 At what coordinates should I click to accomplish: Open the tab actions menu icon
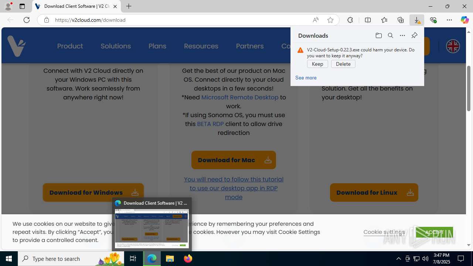pyautogui.click(x=22, y=6)
